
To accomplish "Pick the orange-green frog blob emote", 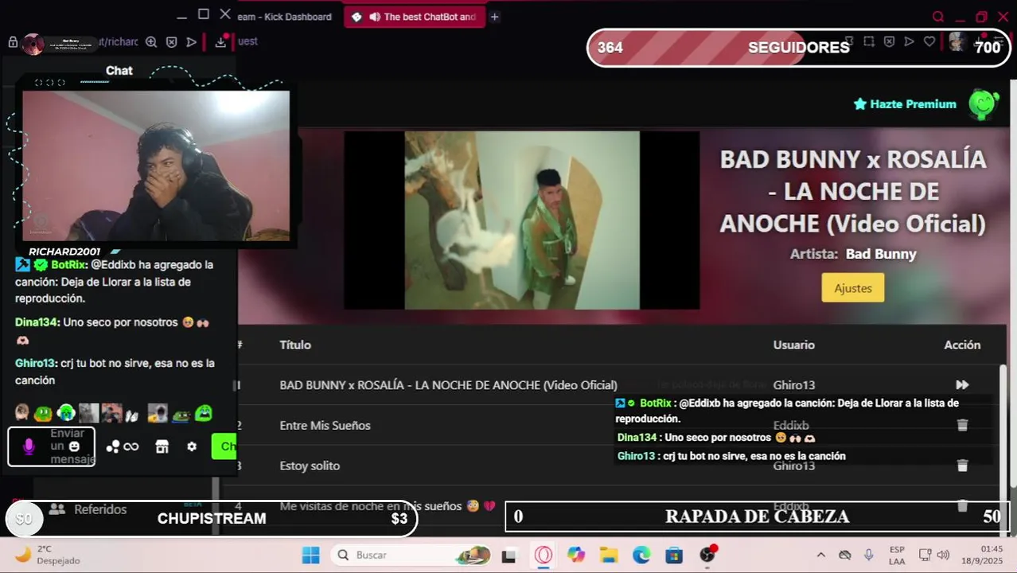I will [x=43, y=413].
